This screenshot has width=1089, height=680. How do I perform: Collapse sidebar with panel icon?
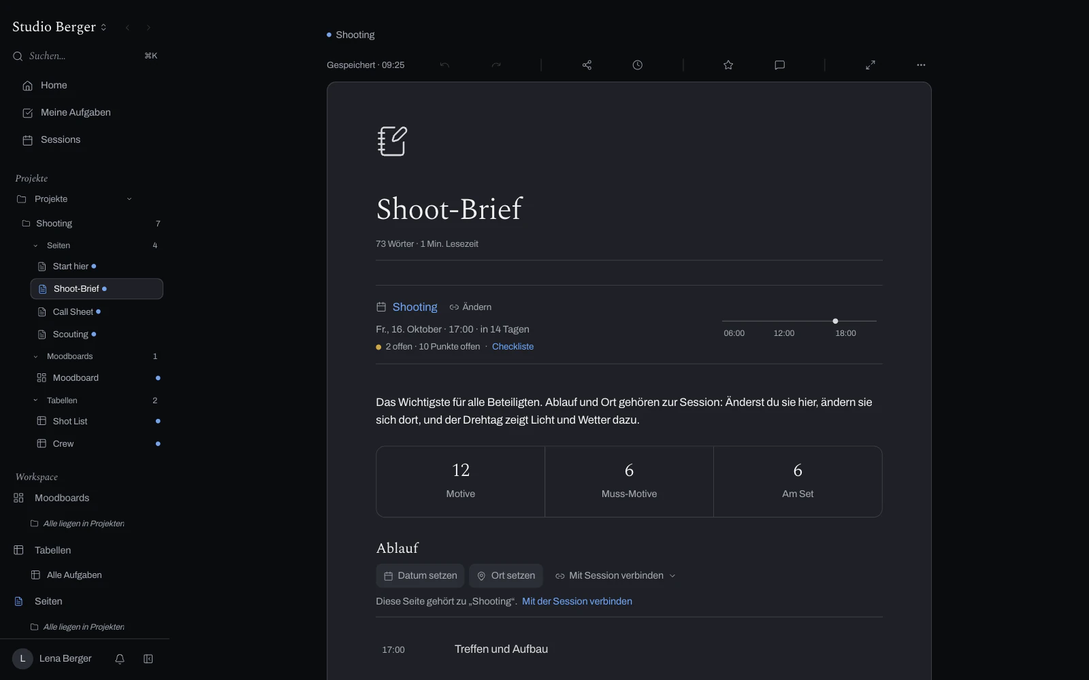coord(148,659)
